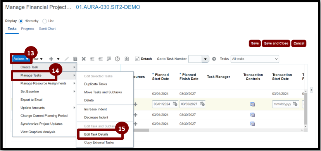This screenshot has height=151, width=321.
Task: Click the Transaction Controls column header
Action: [253, 77]
